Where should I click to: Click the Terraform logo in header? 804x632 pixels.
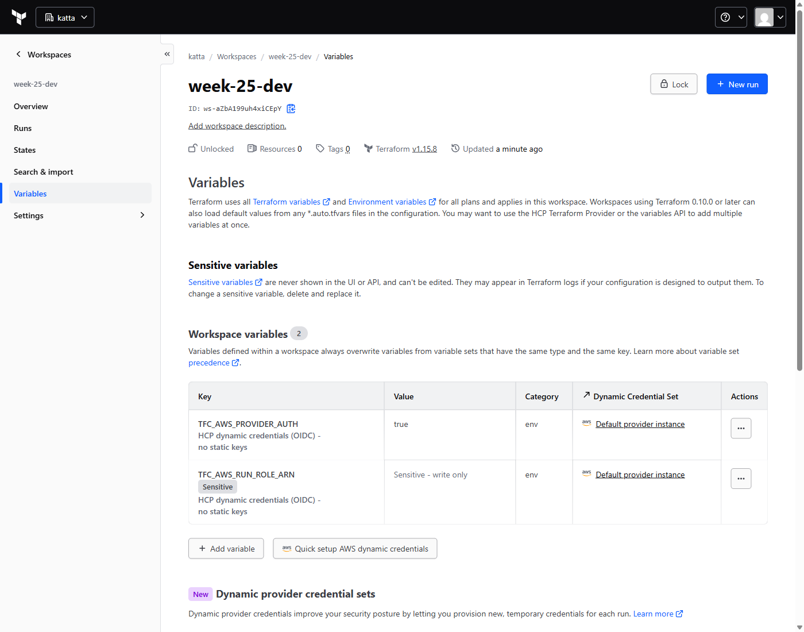(x=19, y=17)
